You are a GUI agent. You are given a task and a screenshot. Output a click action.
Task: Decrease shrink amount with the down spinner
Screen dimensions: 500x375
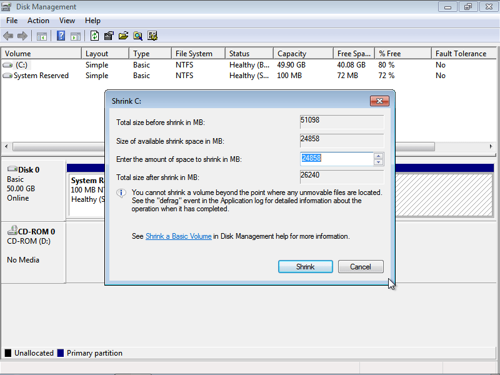point(377,161)
